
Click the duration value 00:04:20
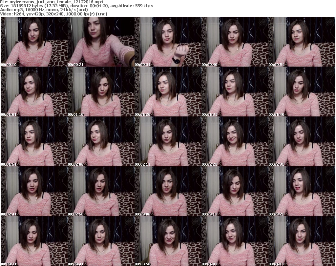pyautogui.click(x=99, y=6)
